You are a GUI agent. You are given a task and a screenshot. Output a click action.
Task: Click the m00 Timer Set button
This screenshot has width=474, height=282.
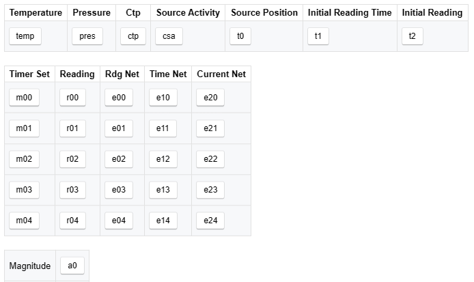point(24,98)
